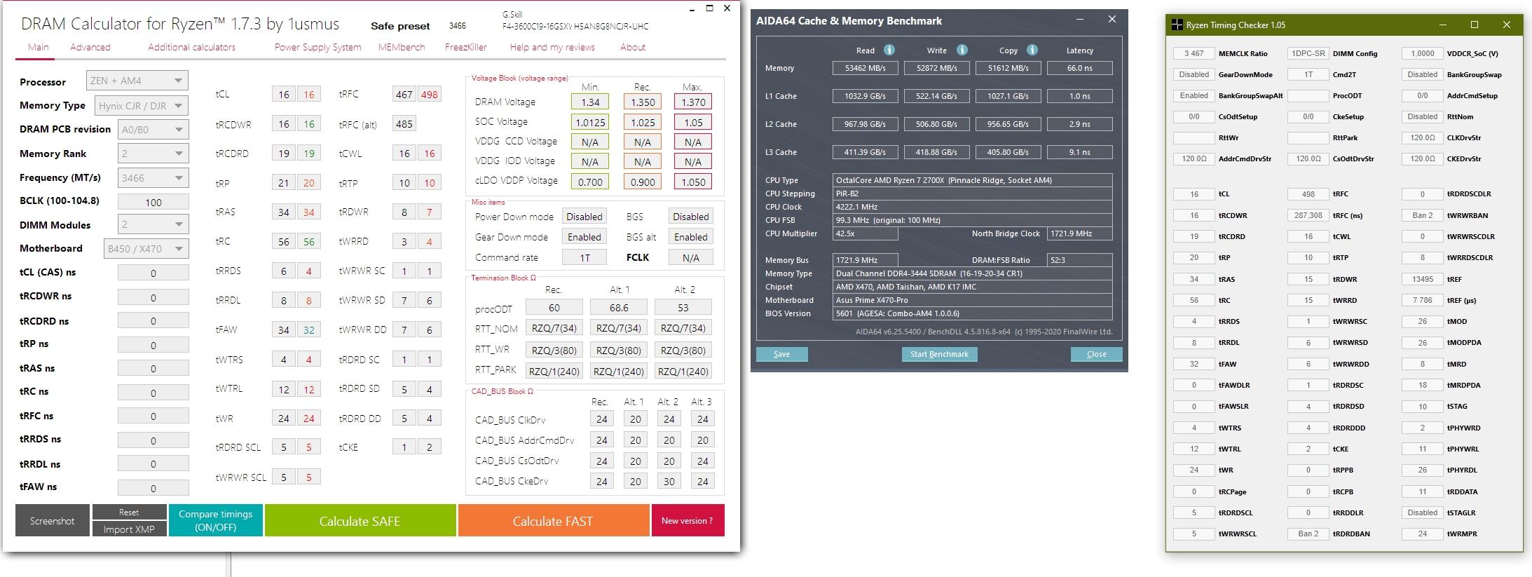
Task: Click Start Benchmark in AIDA64
Action: tap(939, 354)
